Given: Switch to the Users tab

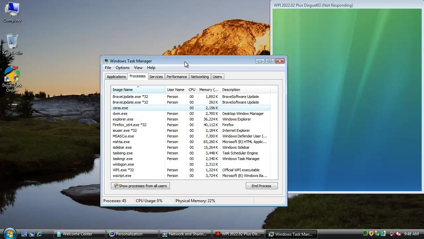Looking at the screenshot, I should 217,77.
